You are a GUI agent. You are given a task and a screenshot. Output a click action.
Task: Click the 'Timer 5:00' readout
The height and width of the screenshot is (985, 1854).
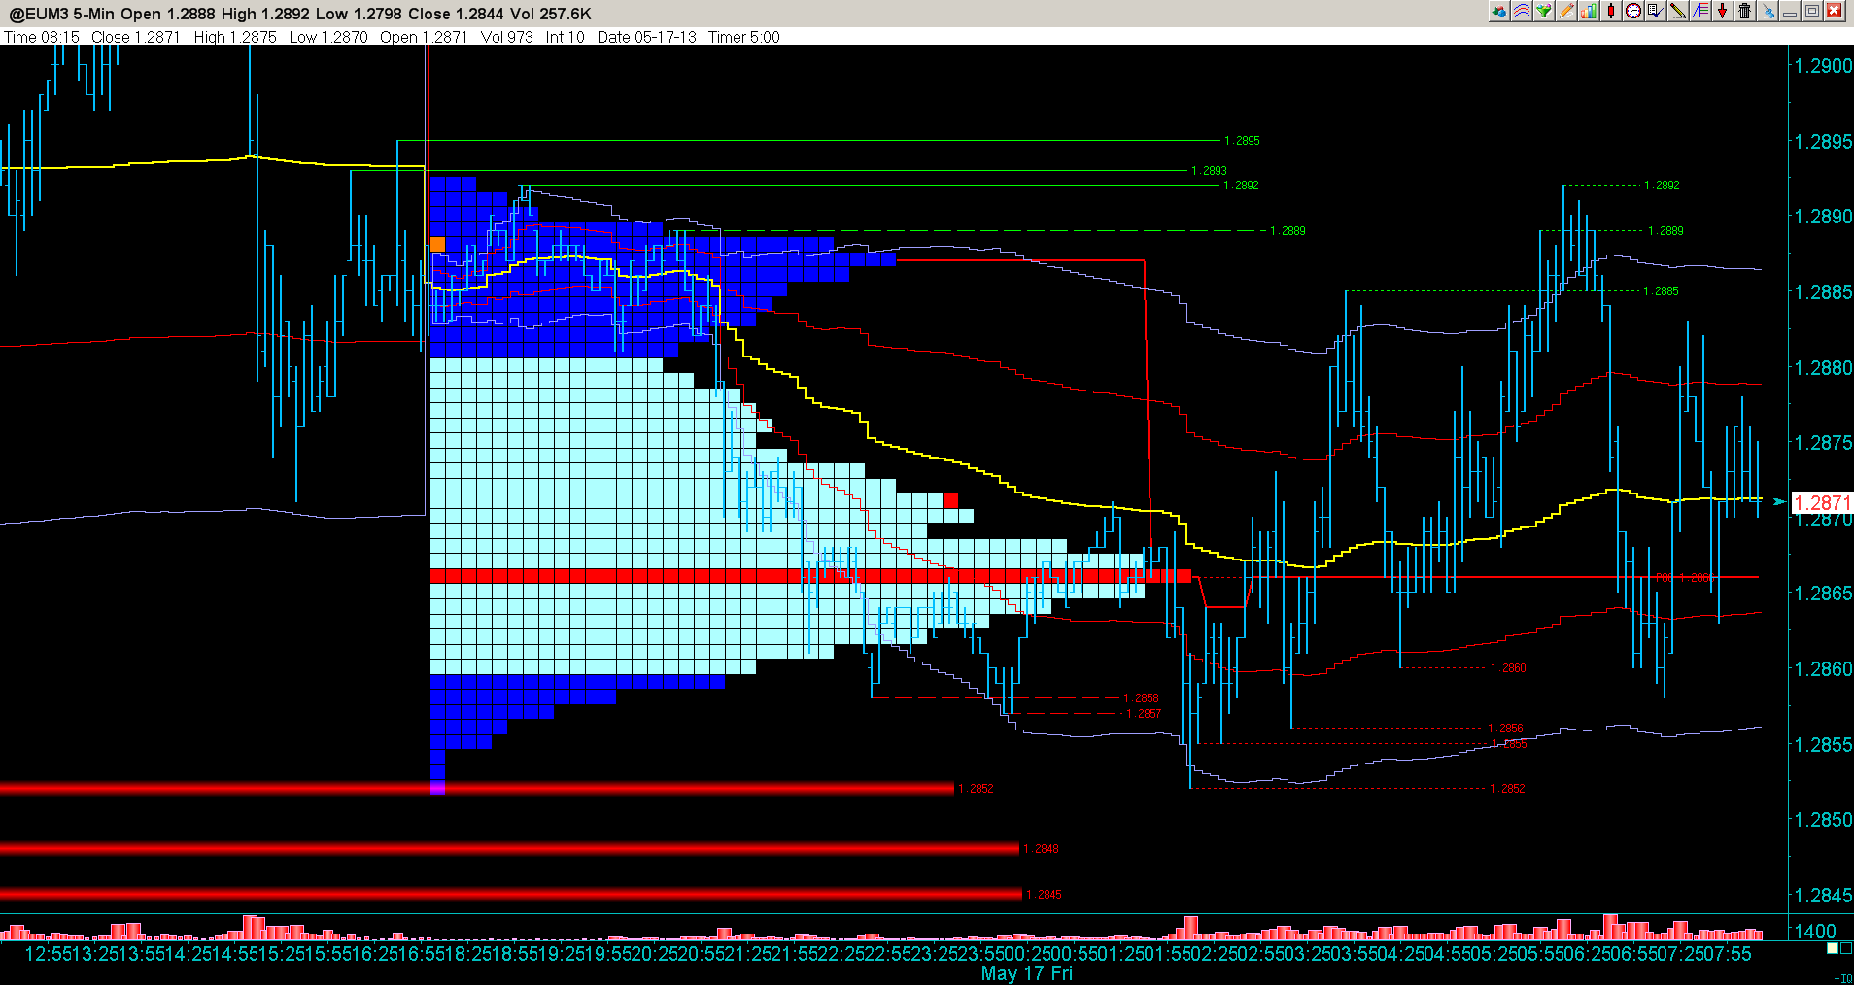click(744, 37)
